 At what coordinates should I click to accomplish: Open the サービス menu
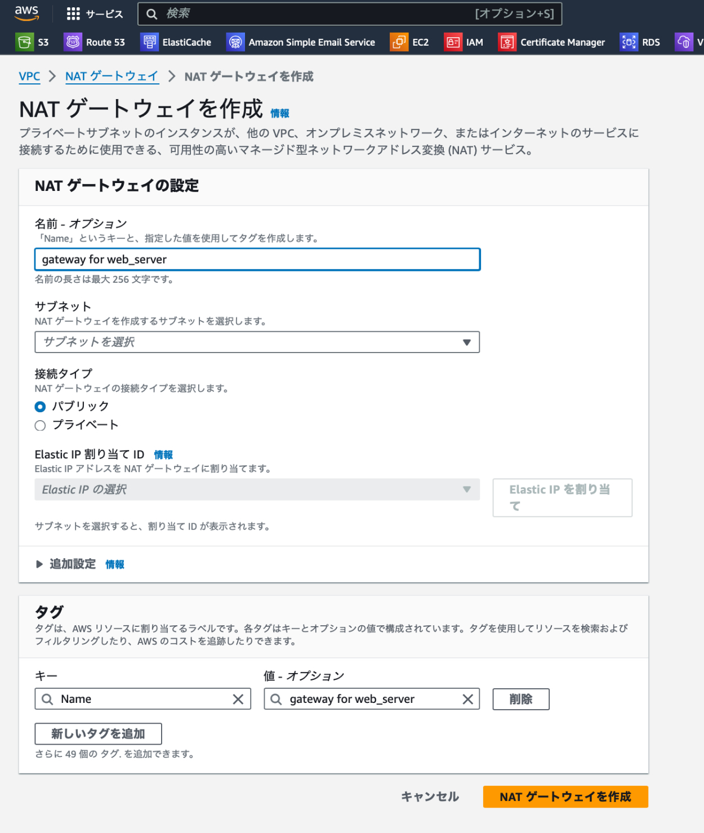[95, 14]
